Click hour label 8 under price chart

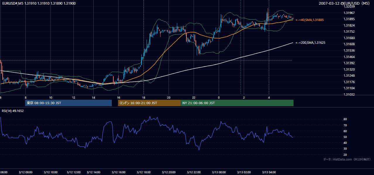click(x=26, y=97)
